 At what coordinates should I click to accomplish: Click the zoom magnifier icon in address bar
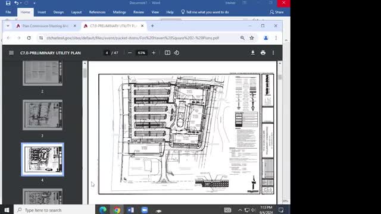tap(242, 38)
